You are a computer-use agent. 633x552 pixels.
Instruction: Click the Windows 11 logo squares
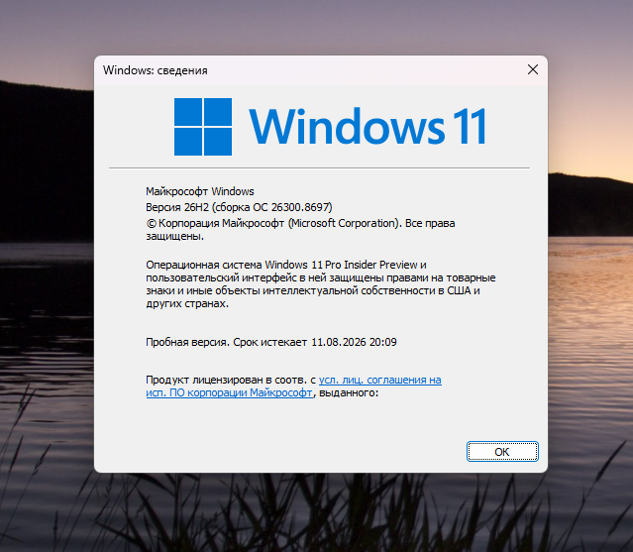click(x=203, y=127)
